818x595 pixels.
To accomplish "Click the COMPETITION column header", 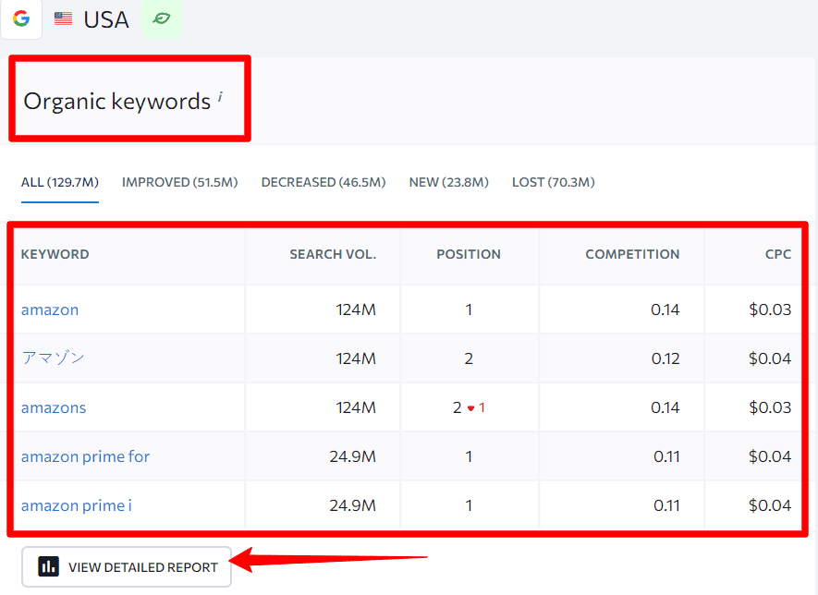I will pyautogui.click(x=632, y=254).
